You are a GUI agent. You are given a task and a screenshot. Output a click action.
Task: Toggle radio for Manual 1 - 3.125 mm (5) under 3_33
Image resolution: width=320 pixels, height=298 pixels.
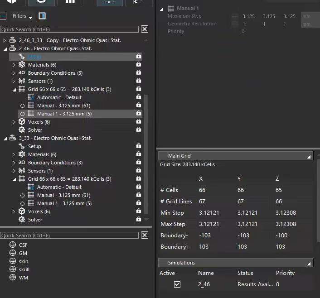23,203
